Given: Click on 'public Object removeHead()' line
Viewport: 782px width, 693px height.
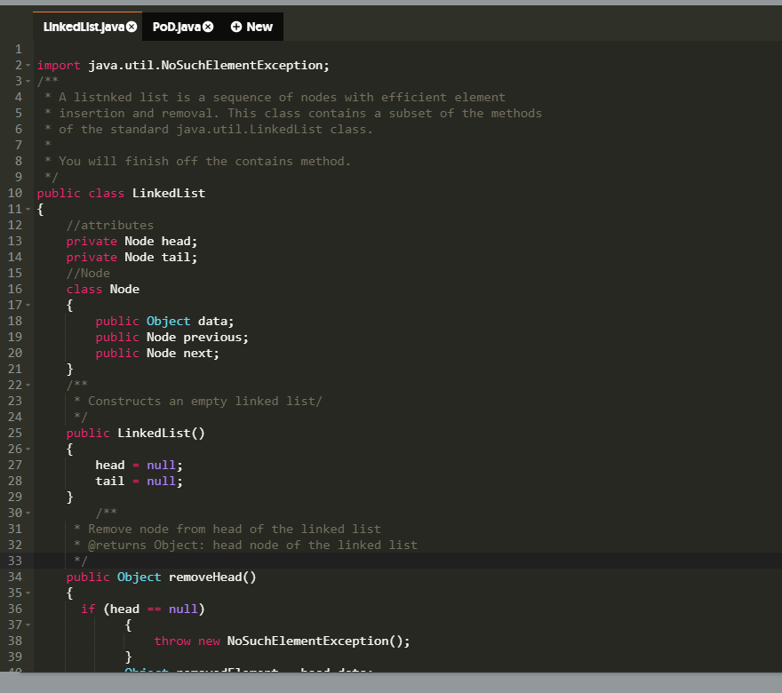Looking at the screenshot, I should (161, 577).
